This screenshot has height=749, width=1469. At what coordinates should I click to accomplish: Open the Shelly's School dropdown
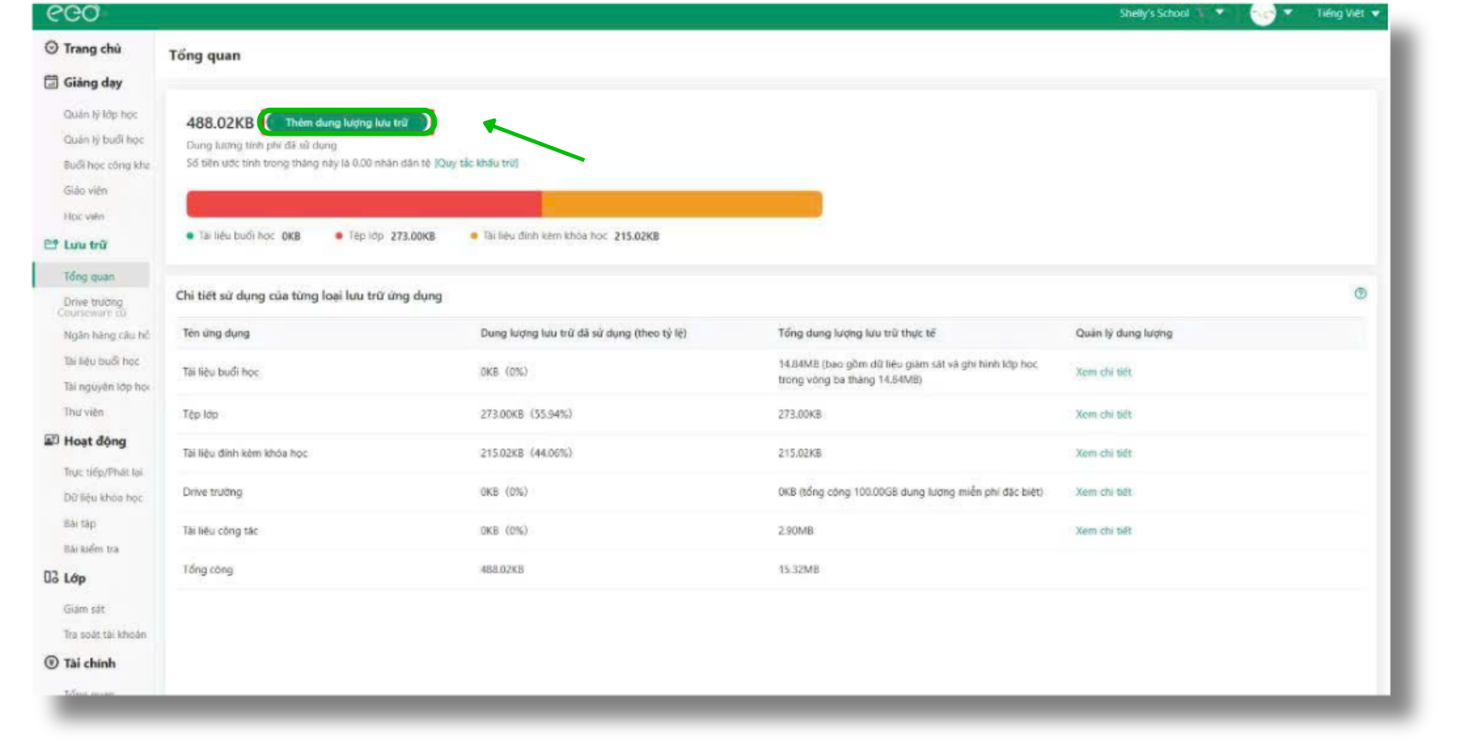point(1219,13)
